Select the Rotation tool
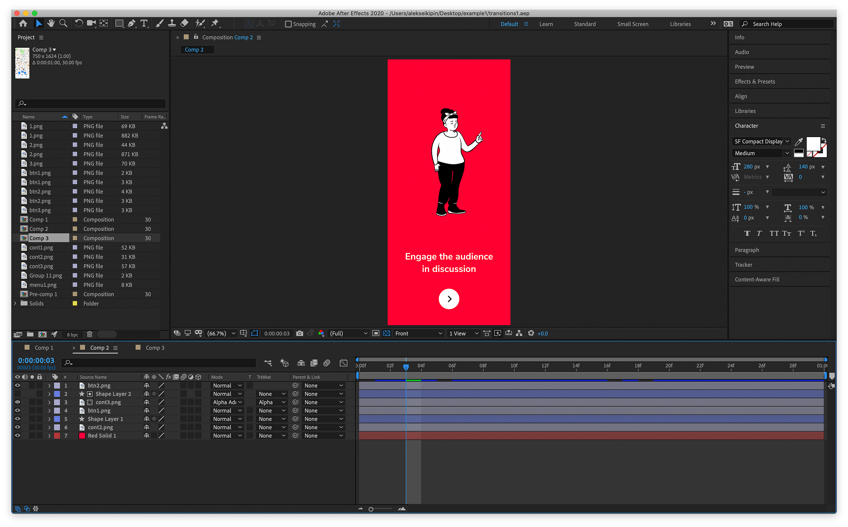 [79, 24]
